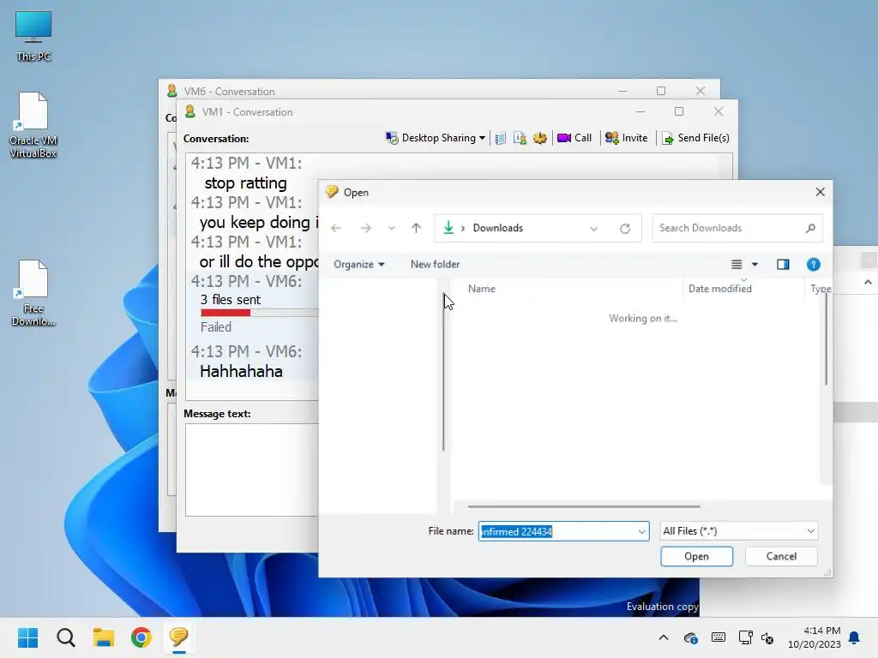Image resolution: width=878 pixels, height=658 pixels.
Task: Close the Open dialog
Action: point(821,192)
